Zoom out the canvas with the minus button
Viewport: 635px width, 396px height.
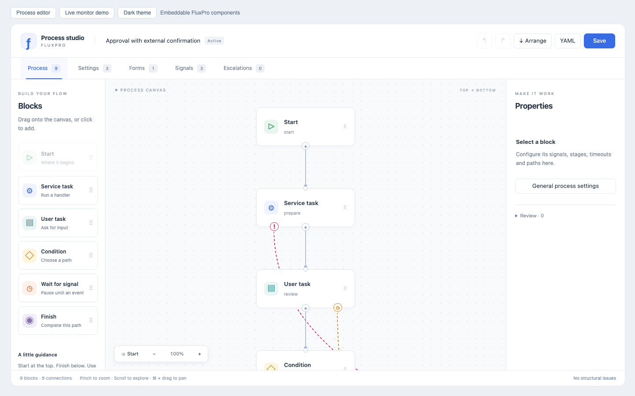[x=154, y=354]
